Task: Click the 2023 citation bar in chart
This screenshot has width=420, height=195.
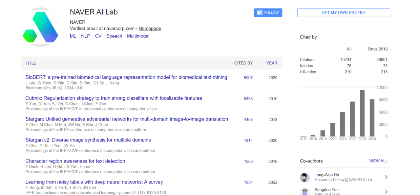Action: pyautogui.click(x=362, y=113)
